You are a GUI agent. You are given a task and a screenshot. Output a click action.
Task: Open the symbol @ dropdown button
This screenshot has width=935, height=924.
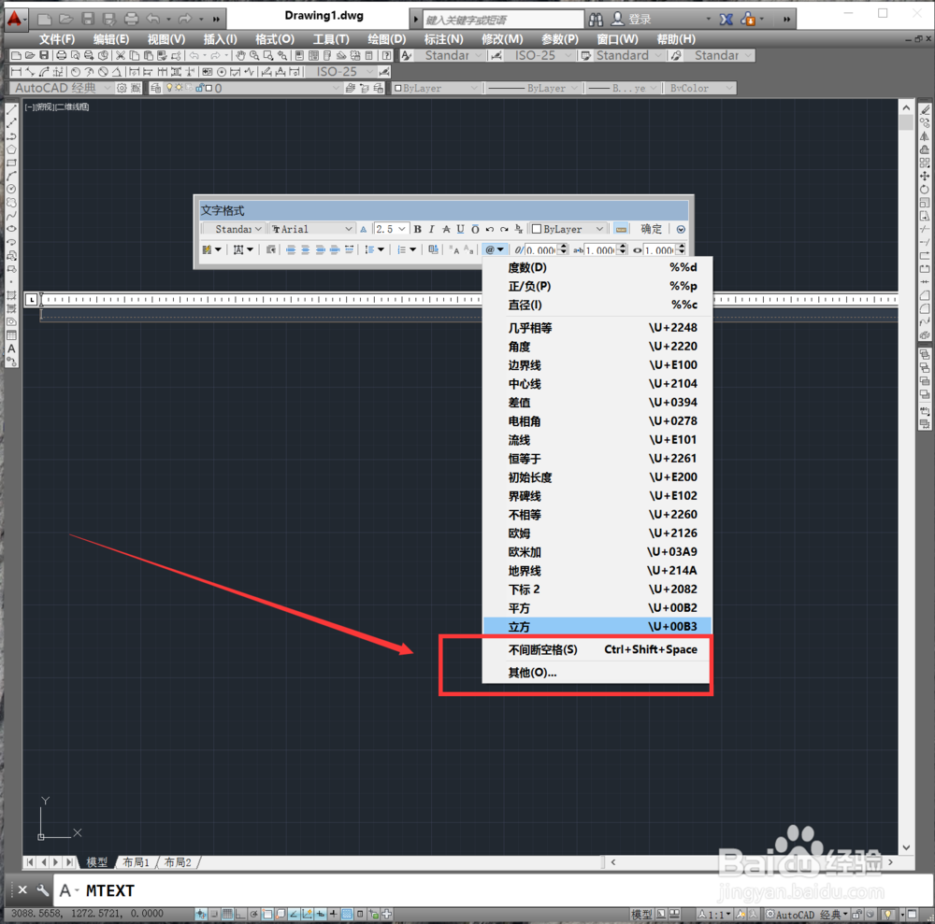coord(495,249)
